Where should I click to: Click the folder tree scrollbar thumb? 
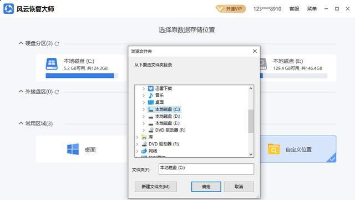(251, 121)
